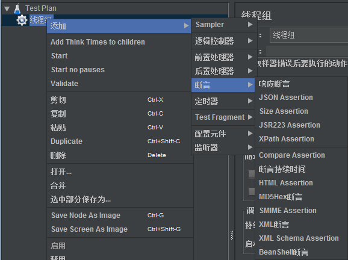Click the thread group name field
The image size is (348, 260).
[x=309, y=35]
